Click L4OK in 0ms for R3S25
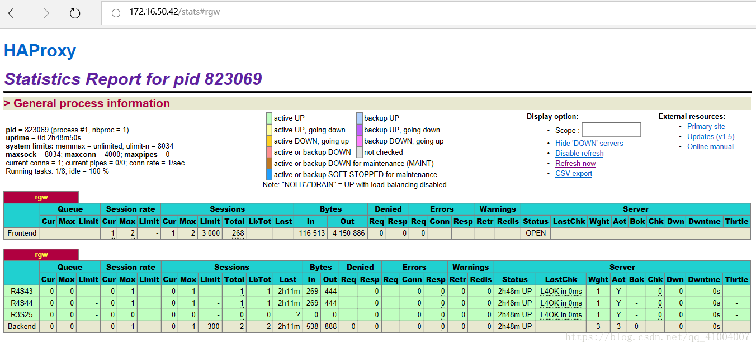This screenshot has height=348, width=756. pos(561,314)
